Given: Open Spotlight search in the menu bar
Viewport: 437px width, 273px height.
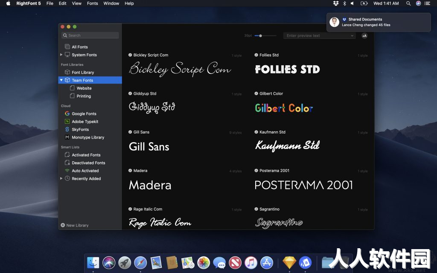Looking at the screenshot, I should (x=408, y=3).
